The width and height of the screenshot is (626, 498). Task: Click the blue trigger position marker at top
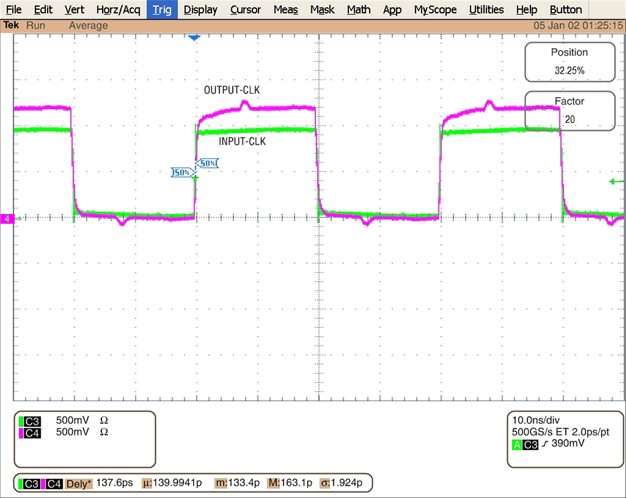[x=194, y=38]
